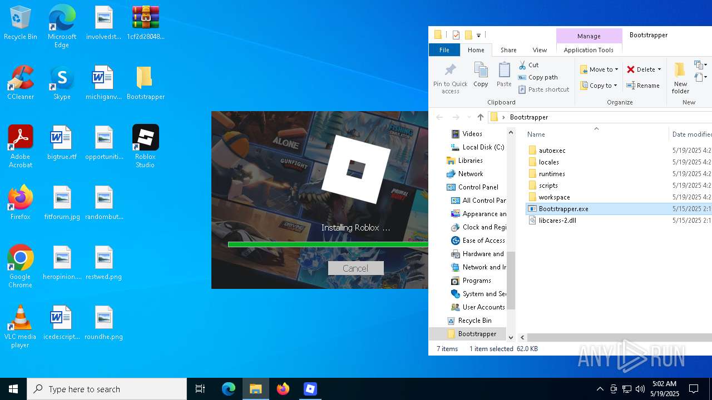Select the icedescript Word document icon
The image size is (712, 400).
pyautogui.click(x=62, y=323)
